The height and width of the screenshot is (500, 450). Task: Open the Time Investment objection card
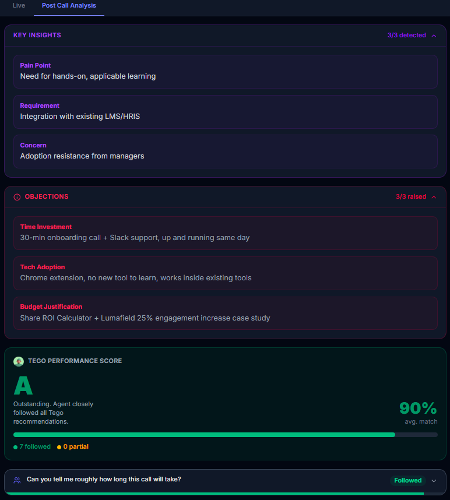225,233
